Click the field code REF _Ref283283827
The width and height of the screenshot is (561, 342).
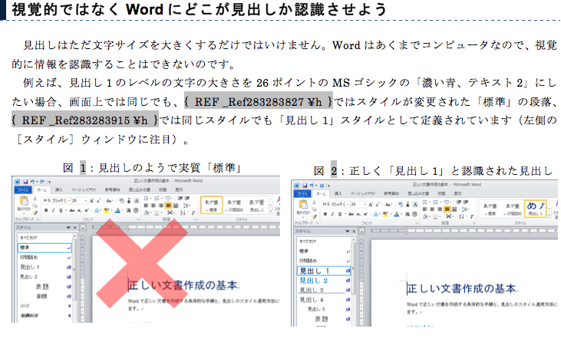(259, 101)
